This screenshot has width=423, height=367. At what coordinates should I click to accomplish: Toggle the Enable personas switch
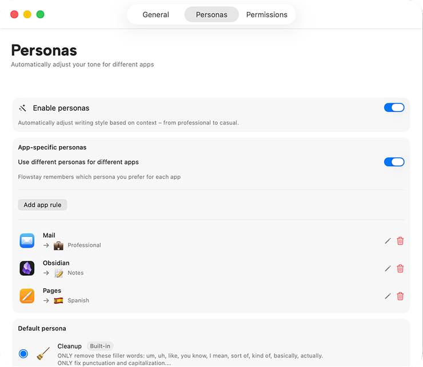(x=394, y=107)
